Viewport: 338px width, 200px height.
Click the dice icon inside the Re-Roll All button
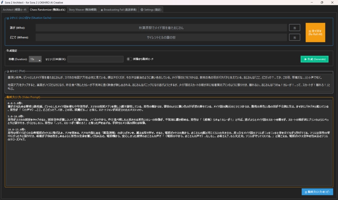pyautogui.click(x=310, y=31)
